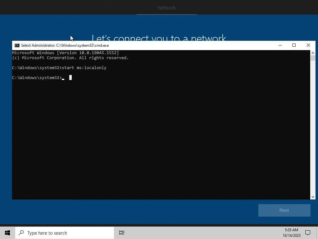Click the scrollbar thumb in cmd window
The width and height of the screenshot is (318, 239).
tap(313, 58)
